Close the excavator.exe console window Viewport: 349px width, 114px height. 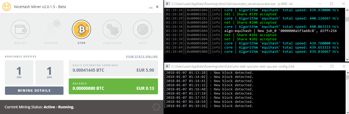tap(343, 4)
